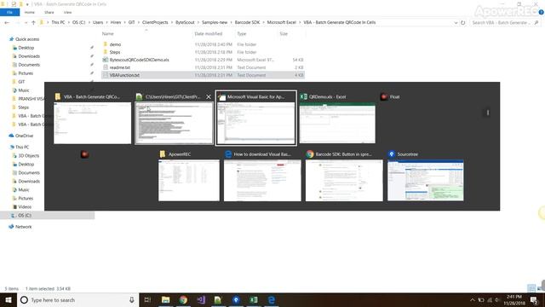Image resolution: width=545 pixels, height=307 pixels.
Task: Open OS (C:) drive in sidebar
Action: click(x=25, y=216)
